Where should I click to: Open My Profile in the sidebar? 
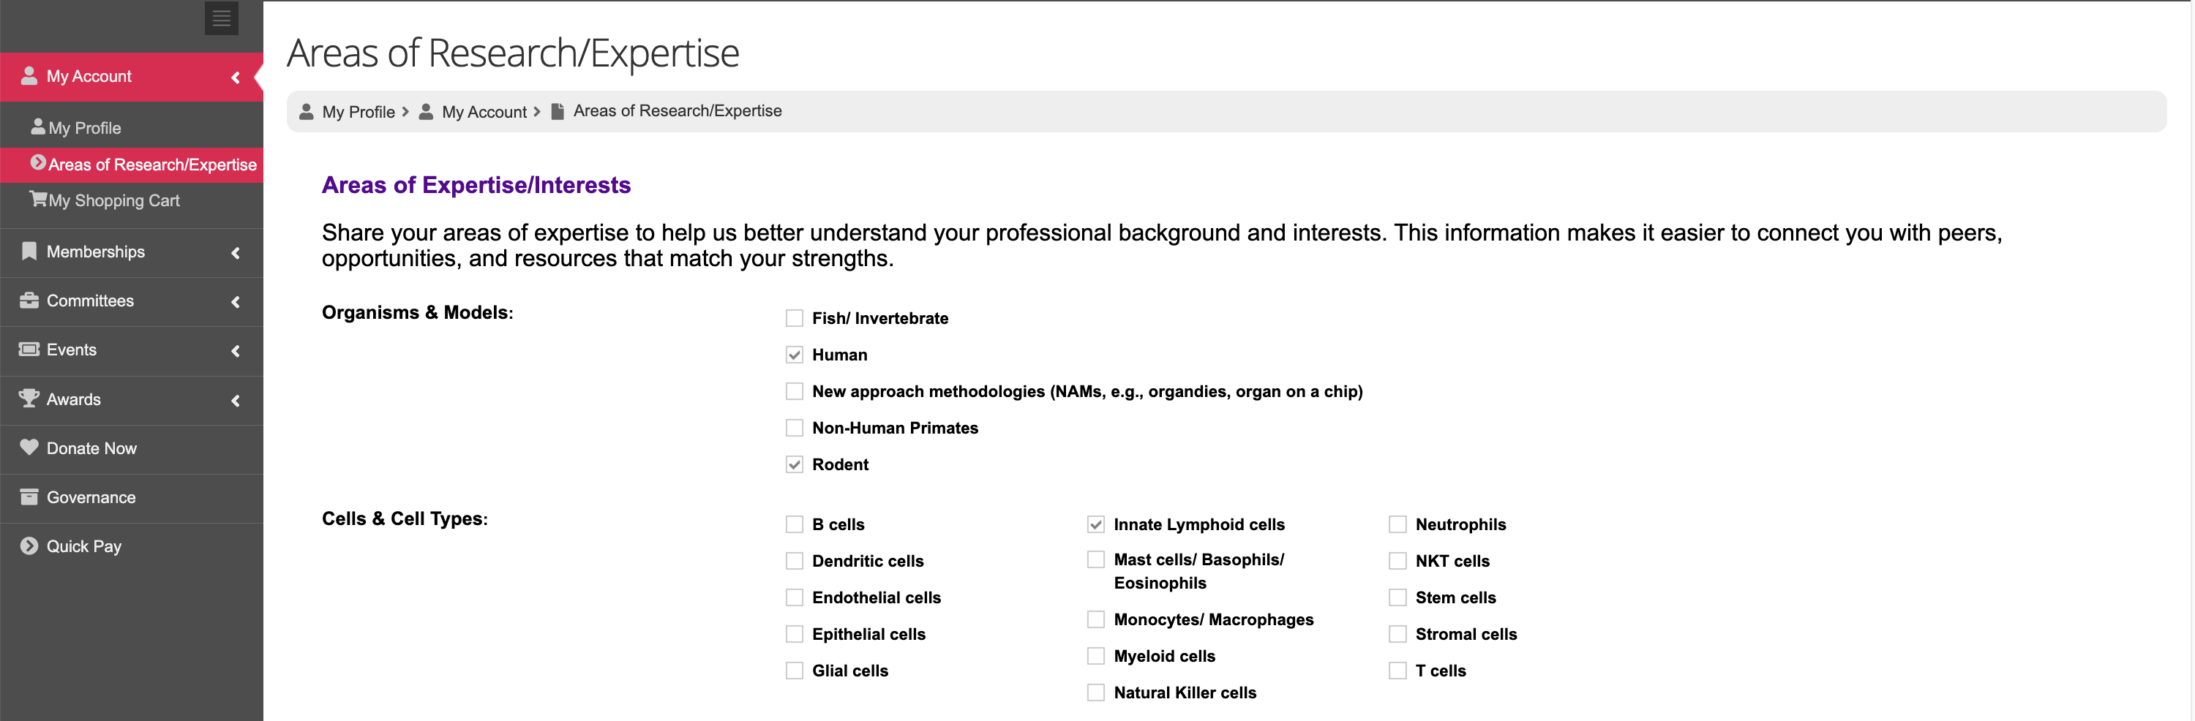(84, 128)
